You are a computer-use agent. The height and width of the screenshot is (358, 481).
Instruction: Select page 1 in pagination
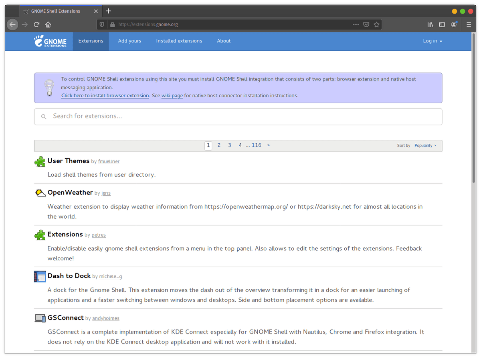[x=208, y=145]
